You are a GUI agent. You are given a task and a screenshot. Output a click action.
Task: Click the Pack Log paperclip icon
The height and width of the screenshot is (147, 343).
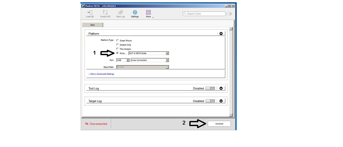point(120,12)
